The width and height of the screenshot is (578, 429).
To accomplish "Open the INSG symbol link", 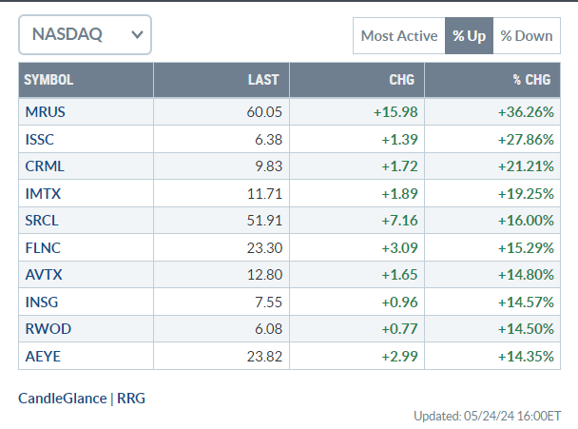I will (41, 304).
